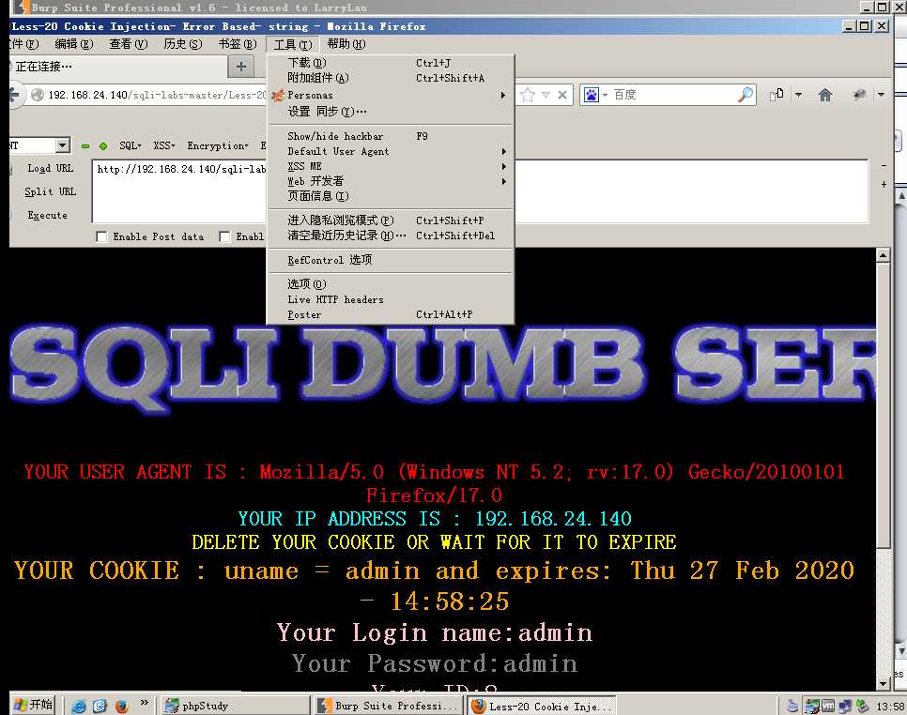Click the VMware tray icon
The height and width of the screenshot is (715, 907).
828,706
